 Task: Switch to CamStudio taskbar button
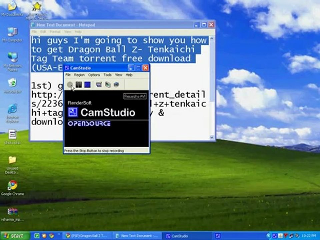pos(188,236)
